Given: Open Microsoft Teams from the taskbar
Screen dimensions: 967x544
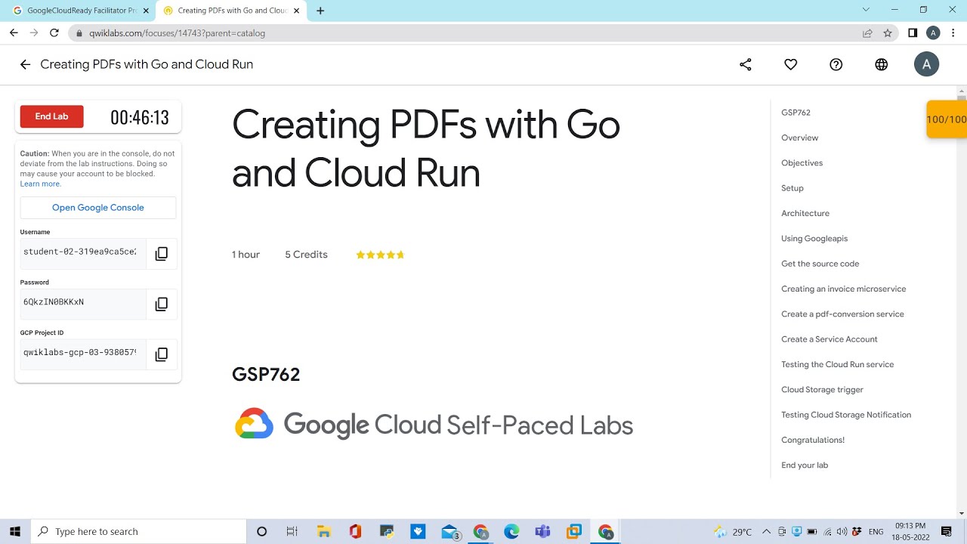Looking at the screenshot, I should (x=542, y=532).
